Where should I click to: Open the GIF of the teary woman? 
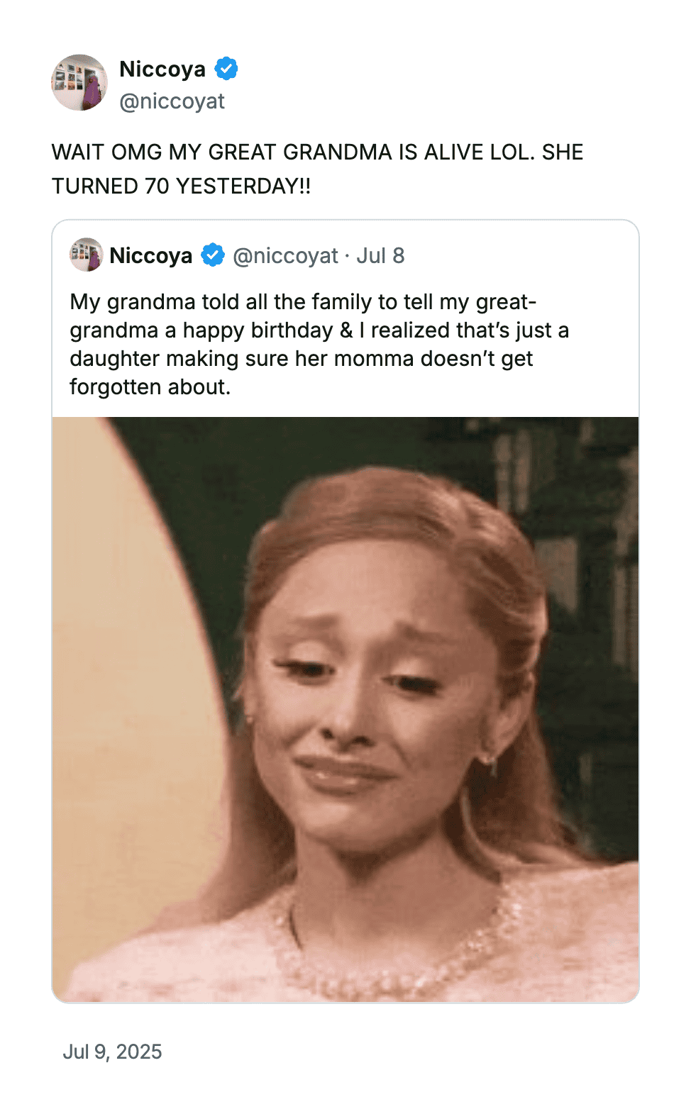point(345,709)
